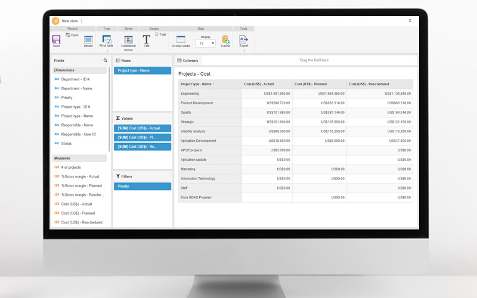Click the Details icon in ribbon

[x=88, y=40]
